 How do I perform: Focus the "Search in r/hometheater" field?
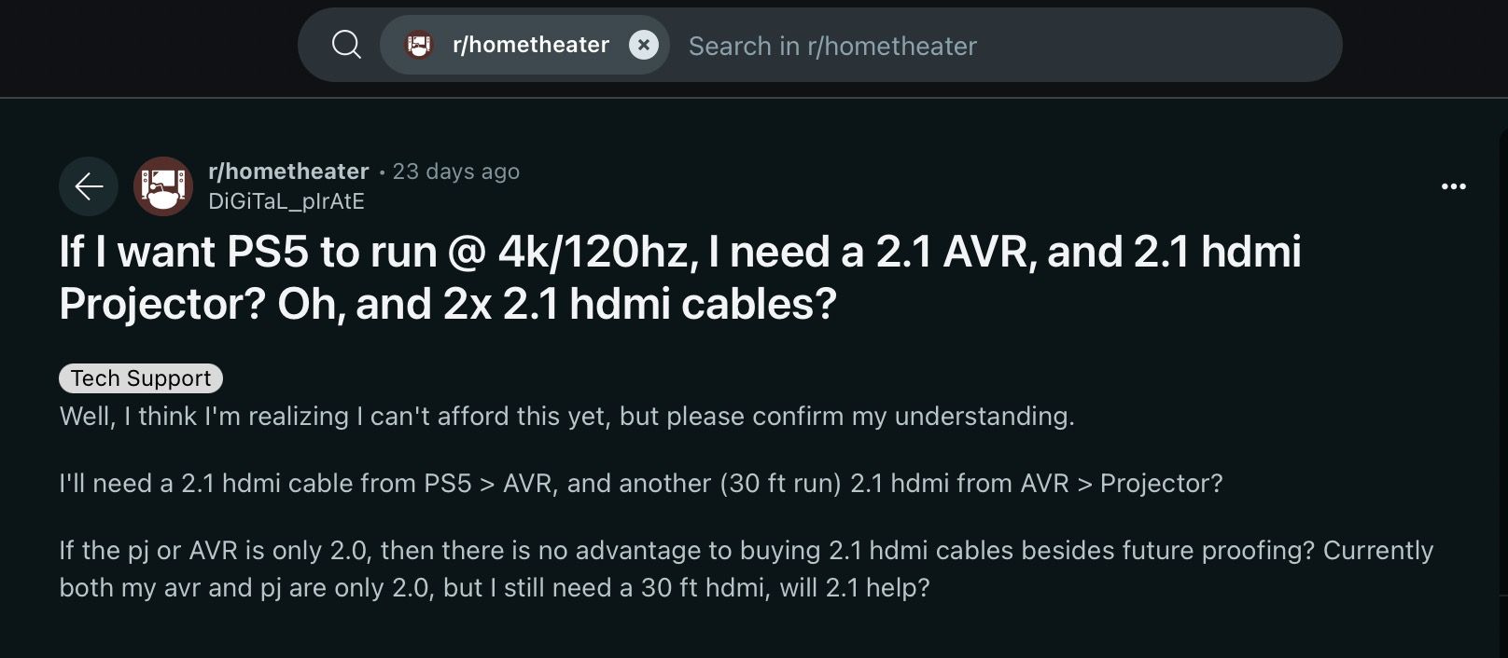[x=832, y=46]
